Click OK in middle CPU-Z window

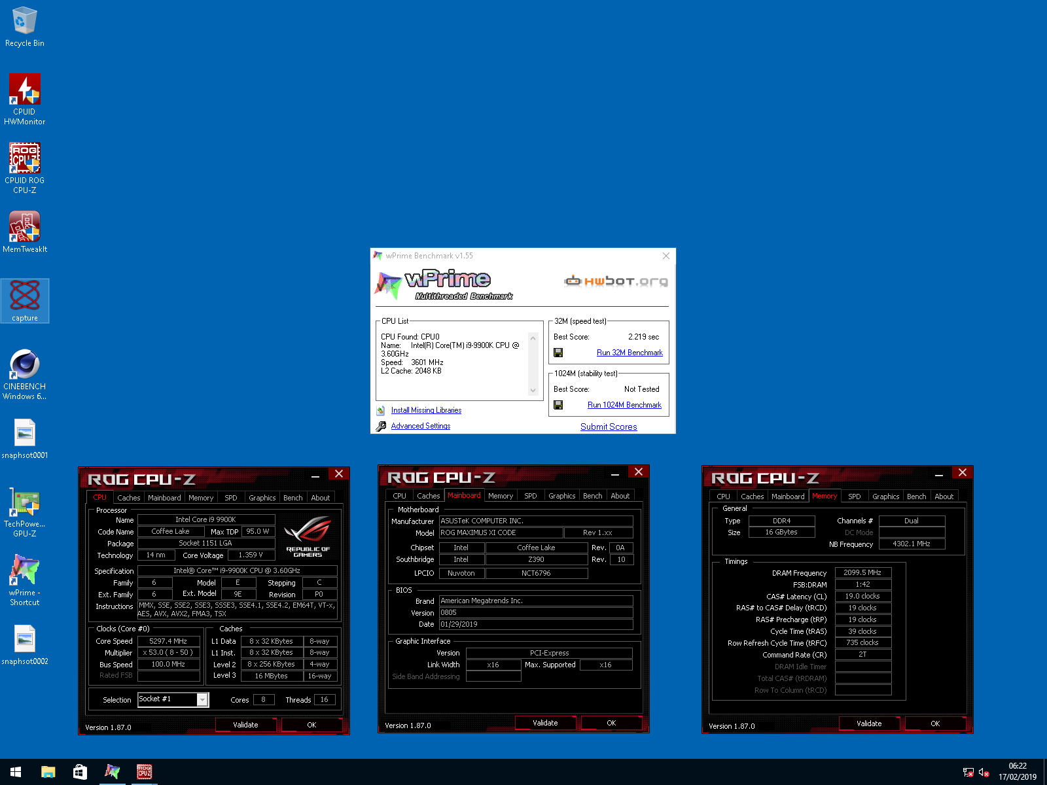pos(611,723)
